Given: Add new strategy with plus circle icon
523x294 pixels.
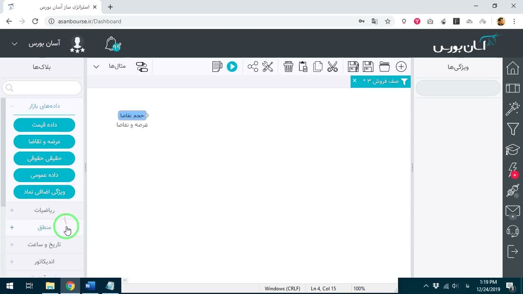Looking at the screenshot, I should [x=401, y=67].
